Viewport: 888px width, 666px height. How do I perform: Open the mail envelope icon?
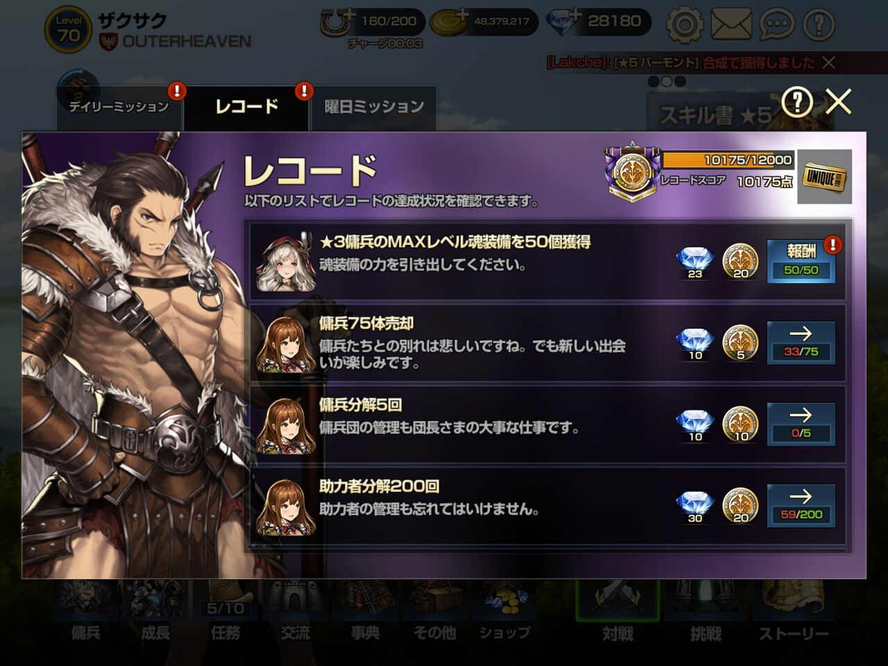[x=731, y=25]
